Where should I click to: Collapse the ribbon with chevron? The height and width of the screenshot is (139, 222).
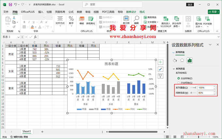point(217,31)
